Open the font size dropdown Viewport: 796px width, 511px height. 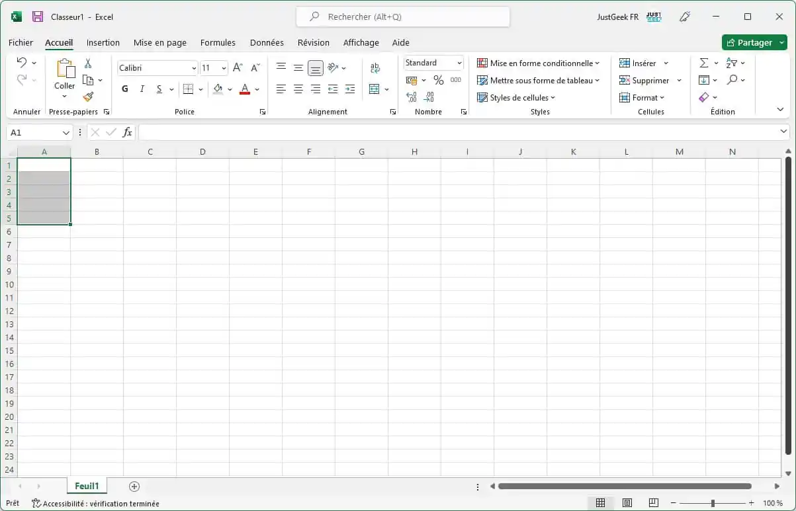click(x=224, y=68)
